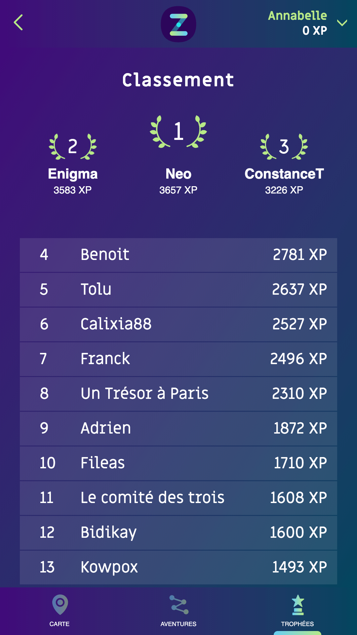The width and height of the screenshot is (357, 635).
Task: Tap the second place laurel badge
Action: click(73, 147)
